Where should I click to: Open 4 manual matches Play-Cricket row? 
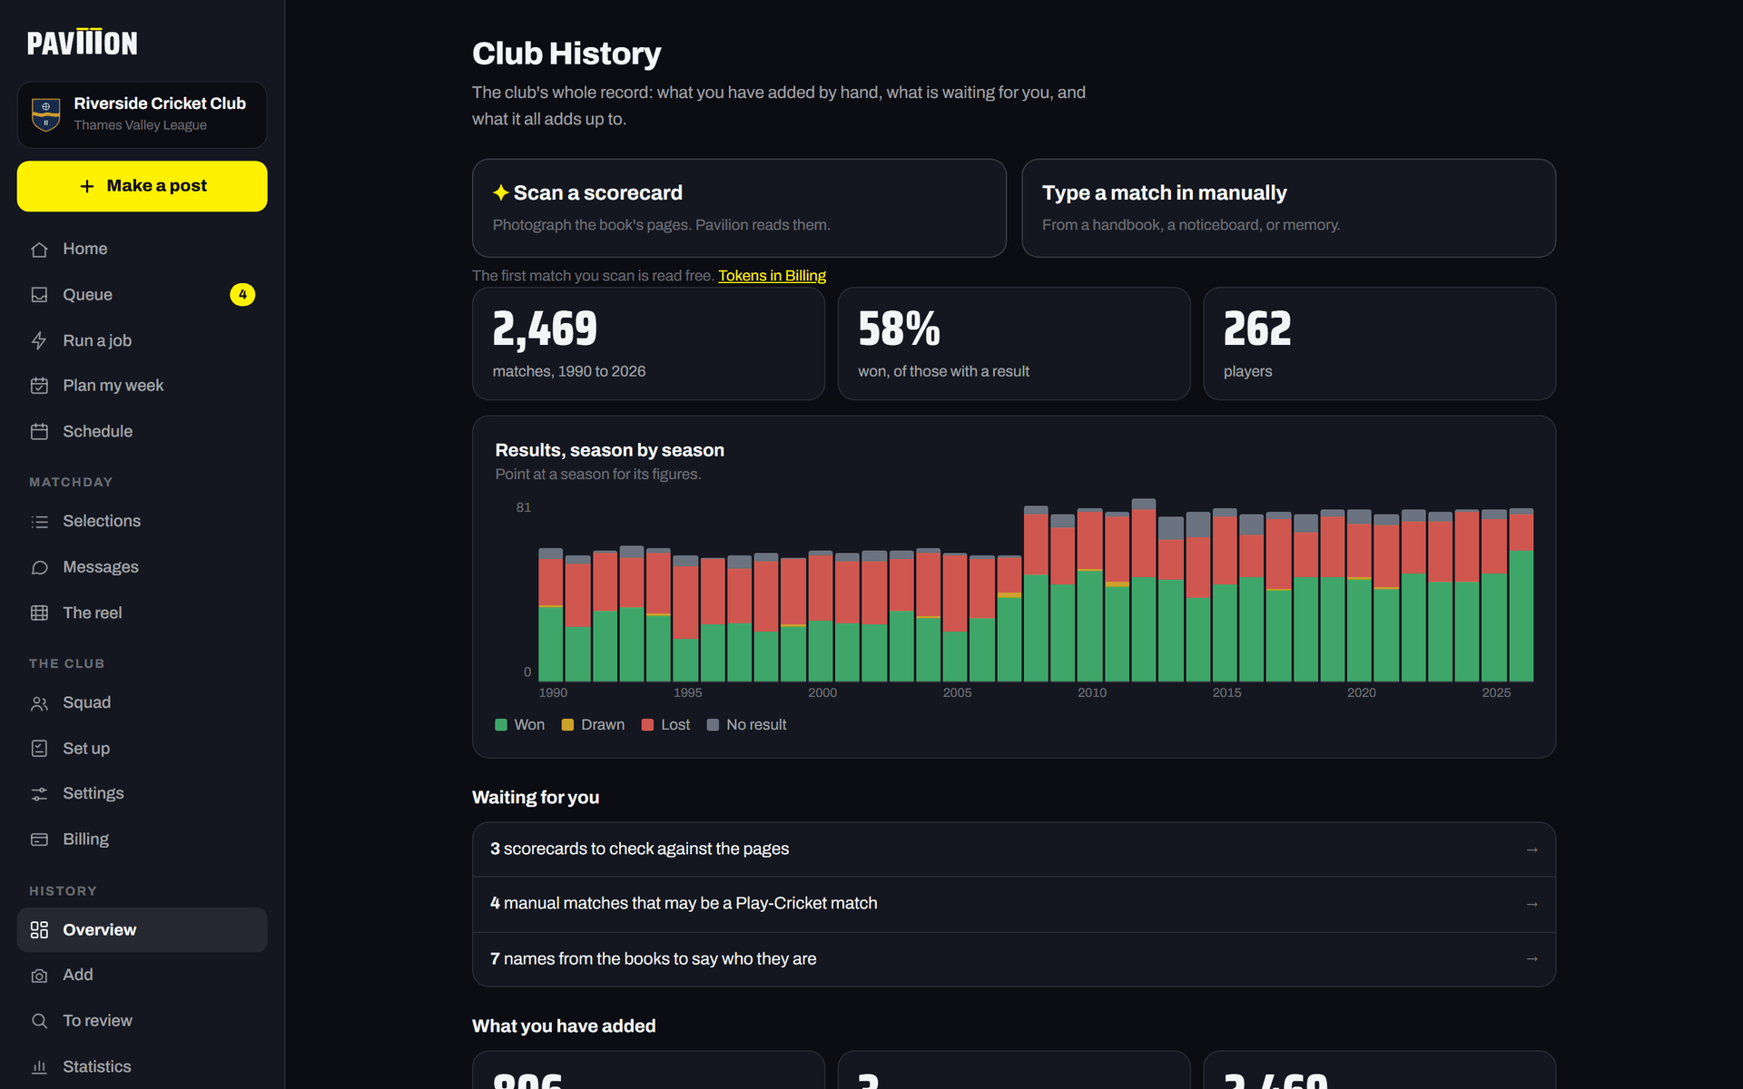[1014, 904]
